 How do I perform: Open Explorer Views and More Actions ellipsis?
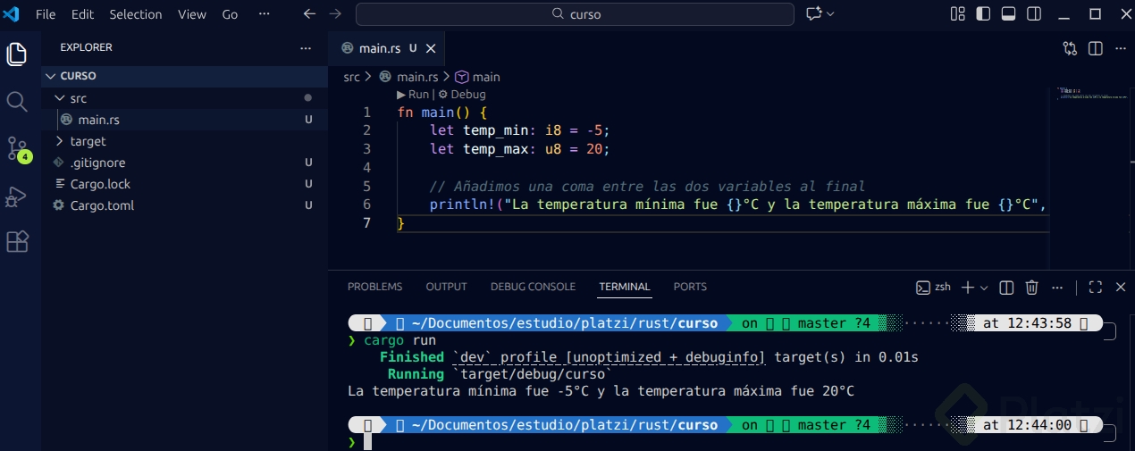pos(306,47)
